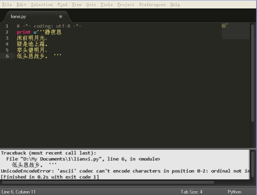Screen dimensions: 257x195
Task: Open the Selection menu
Action: [x=42, y=5]
